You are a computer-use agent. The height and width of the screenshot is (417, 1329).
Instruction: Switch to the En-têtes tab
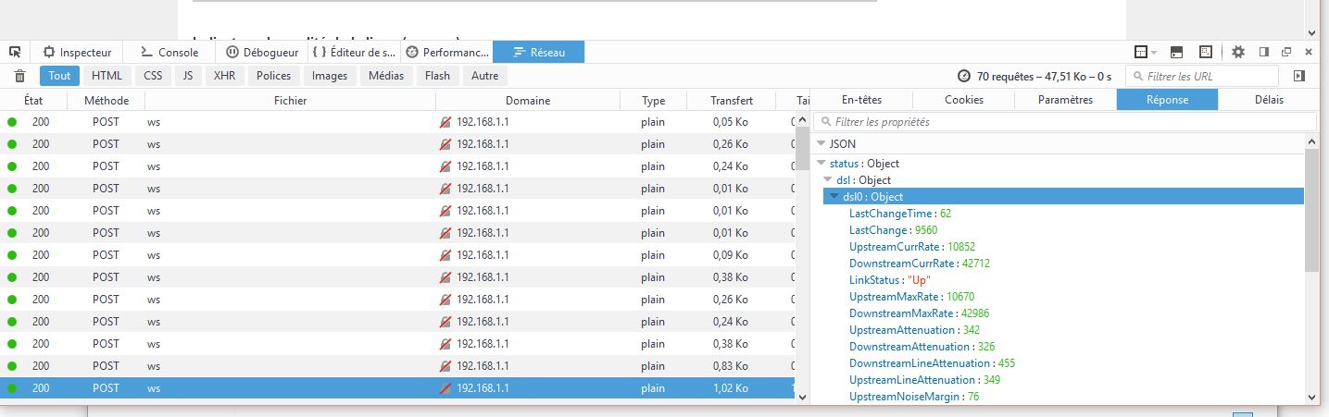861,100
